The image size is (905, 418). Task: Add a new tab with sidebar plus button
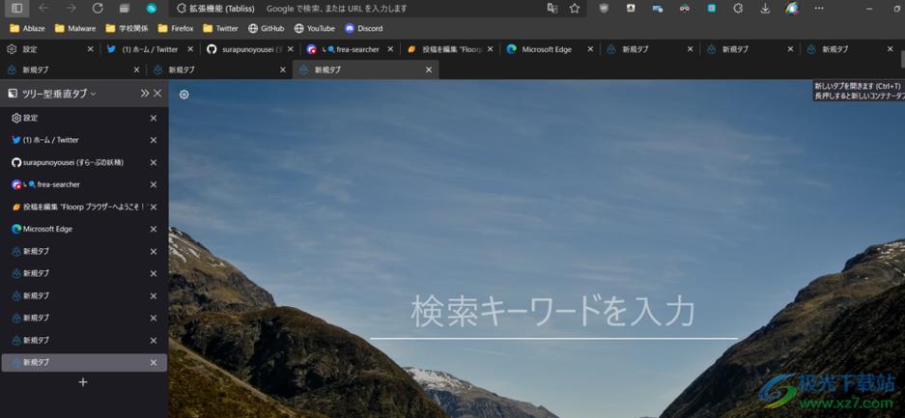click(x=83, y=382)
